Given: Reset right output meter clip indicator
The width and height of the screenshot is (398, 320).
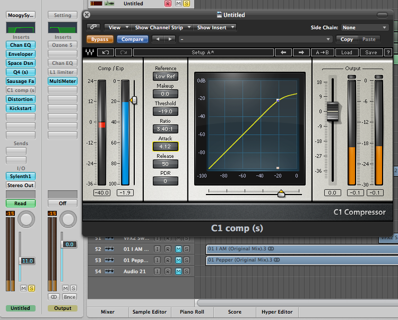Looking at the screenshot, I should [379, 77].
